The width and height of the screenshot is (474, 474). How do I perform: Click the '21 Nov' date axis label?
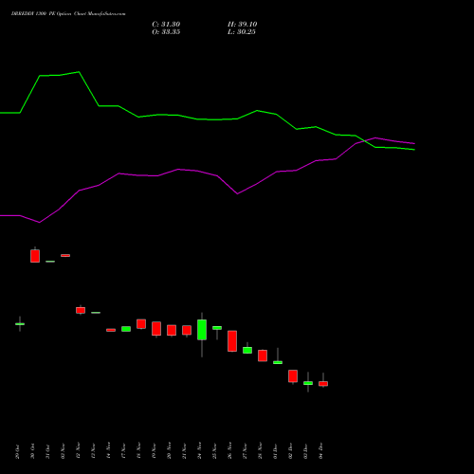pyautogui.click(x=184, y=450)
